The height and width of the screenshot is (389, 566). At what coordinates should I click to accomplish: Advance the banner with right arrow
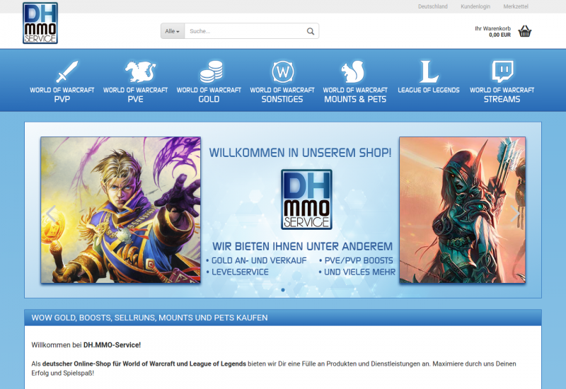(516, 211)
